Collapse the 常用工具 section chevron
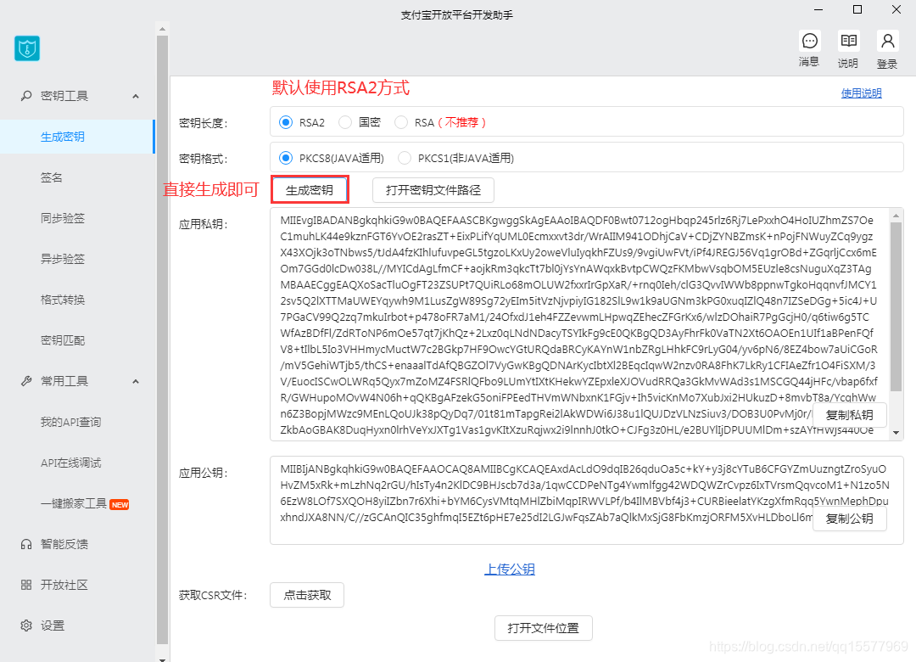 (x=136, y=381)
